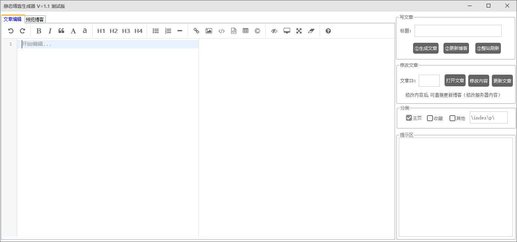517x242 pixels.
Task: Toggle fullscreen editor mode
Action: click(299, 31)
